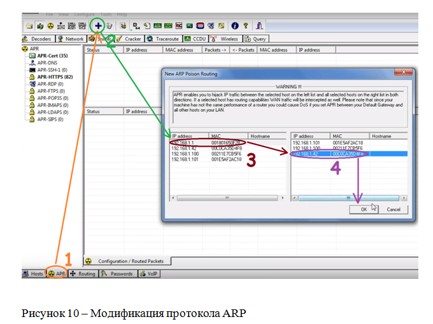Switch to the VoIP bottom tab
Image resolution: width=433 pixels, height=324 pixels.
149,274
